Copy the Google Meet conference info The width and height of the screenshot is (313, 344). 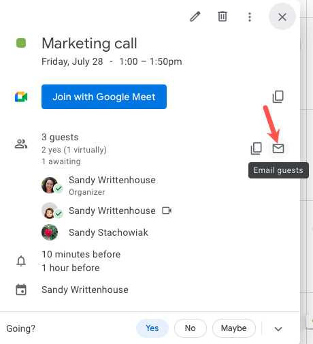278,97
